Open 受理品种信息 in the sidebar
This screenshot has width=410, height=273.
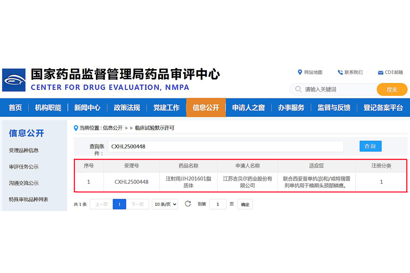coord(24,151)
